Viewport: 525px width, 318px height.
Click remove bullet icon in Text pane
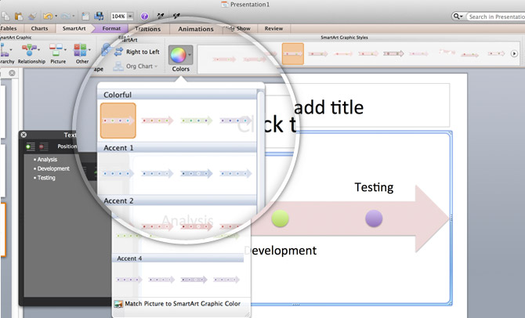(44, 146)
